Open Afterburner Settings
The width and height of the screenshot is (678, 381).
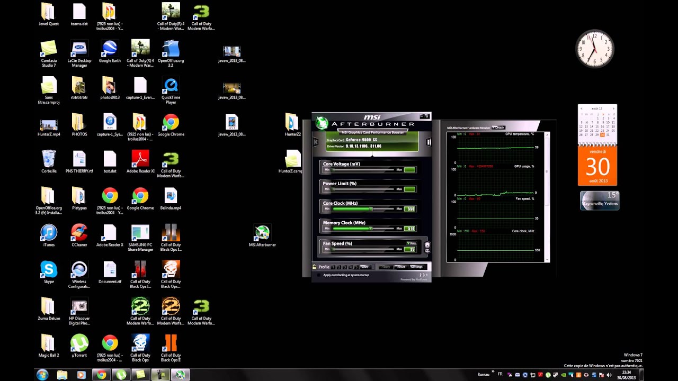(x=416, y=267)
